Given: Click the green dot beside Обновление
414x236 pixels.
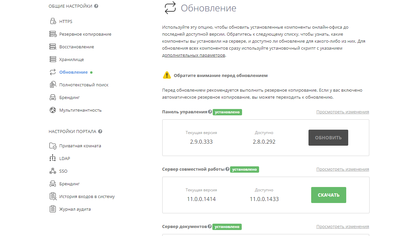Looking at the screenshot, I should pos(91,72).
